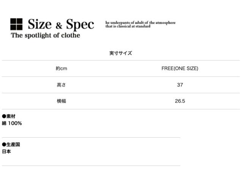
Task: Click the bullet dot before 素材
Action: pos(4,116)
